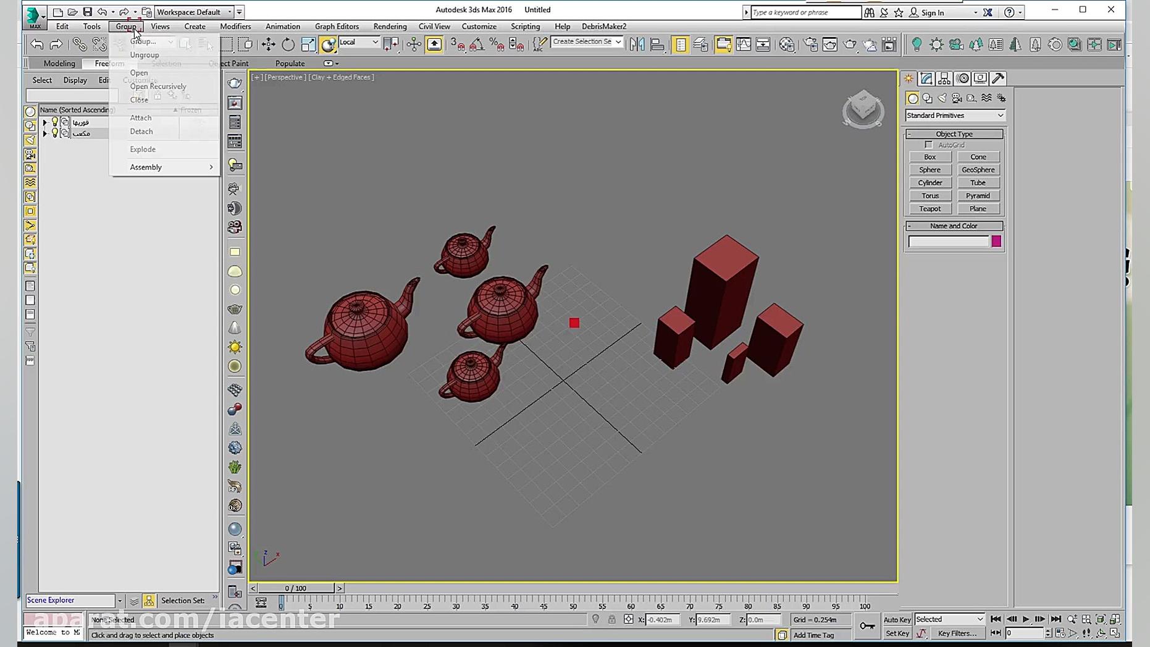1150x647 pixels.
Task: Click the magenta object color swatch
Action: pyautogui.click(x=996, y=242)
